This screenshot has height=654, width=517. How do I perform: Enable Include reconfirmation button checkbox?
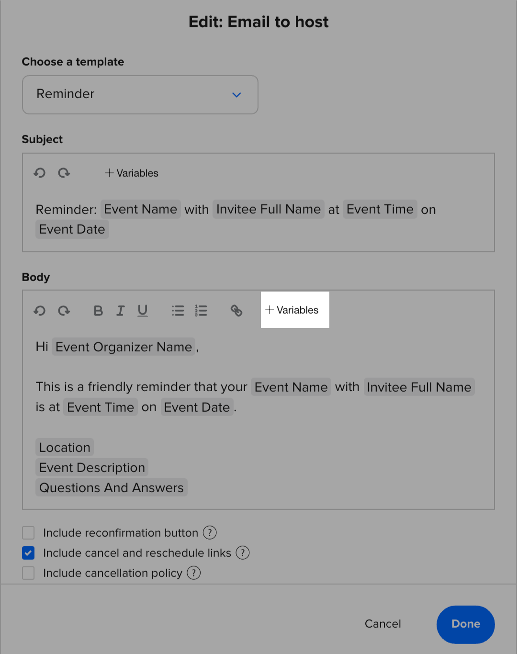click(28, 533)
